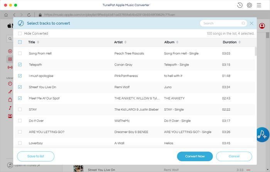Click the sidebar search magnifier icon
The height and width of the screenshot is (172, 270).
tap(10, 39)
